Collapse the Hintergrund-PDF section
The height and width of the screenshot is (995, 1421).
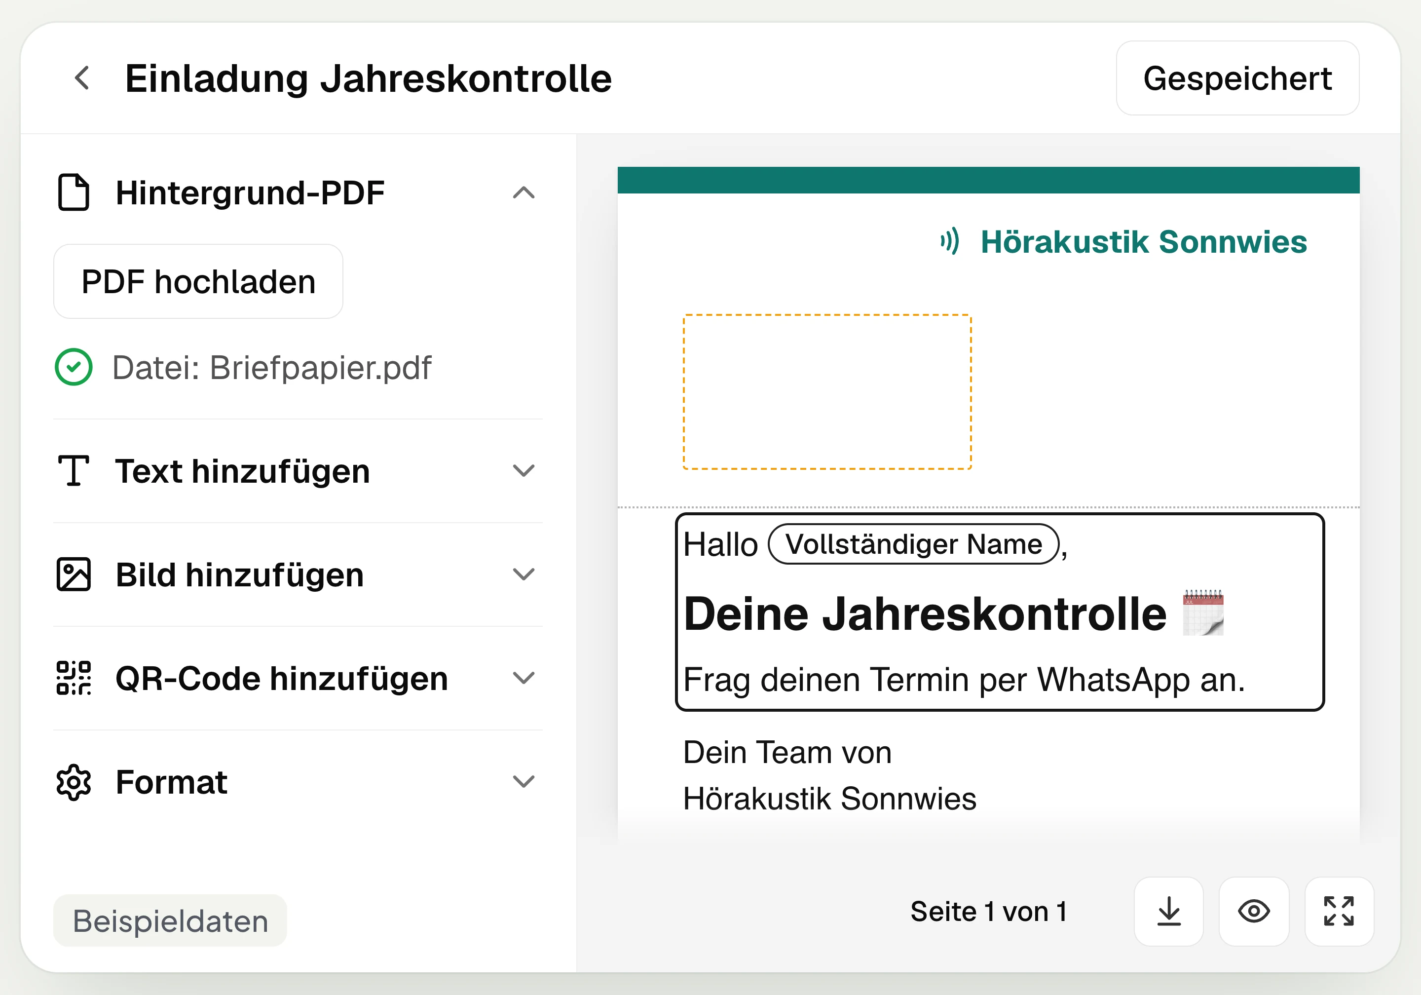pos(524,192)
